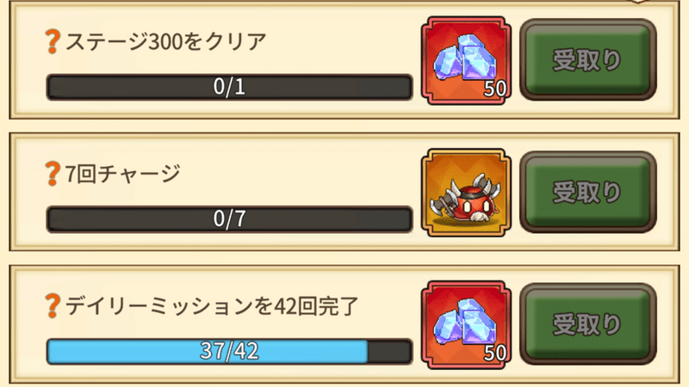Open help icon beside デイリーミッションを42回完了
Image resolution: width=689 pixels, height=387 pixels.
tap(53, 306)
